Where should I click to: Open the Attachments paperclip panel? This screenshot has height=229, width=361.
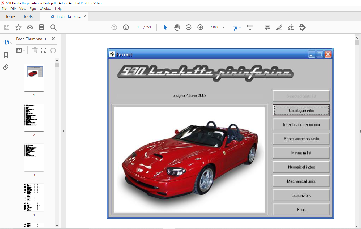tap(6, 67)
